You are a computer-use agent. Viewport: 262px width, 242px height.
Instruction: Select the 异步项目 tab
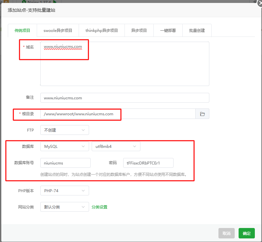pos(139,31)
